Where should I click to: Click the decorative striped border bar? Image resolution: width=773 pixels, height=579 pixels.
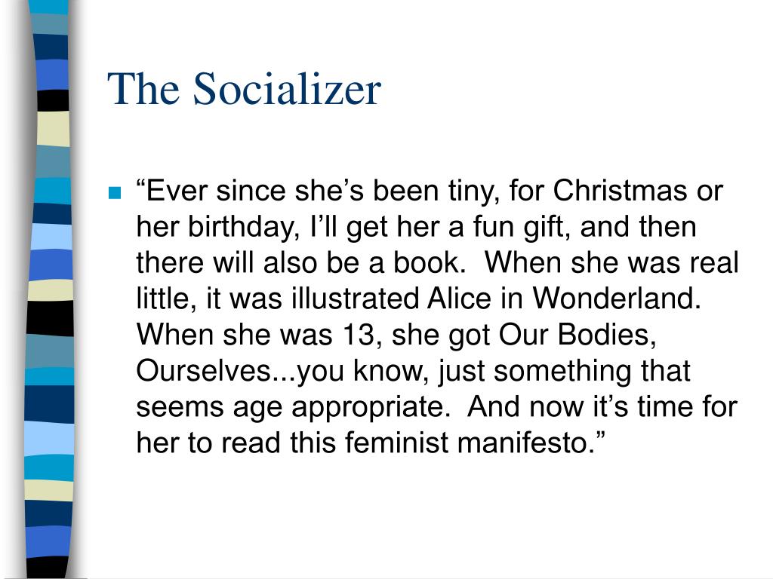tap(49, 289)
